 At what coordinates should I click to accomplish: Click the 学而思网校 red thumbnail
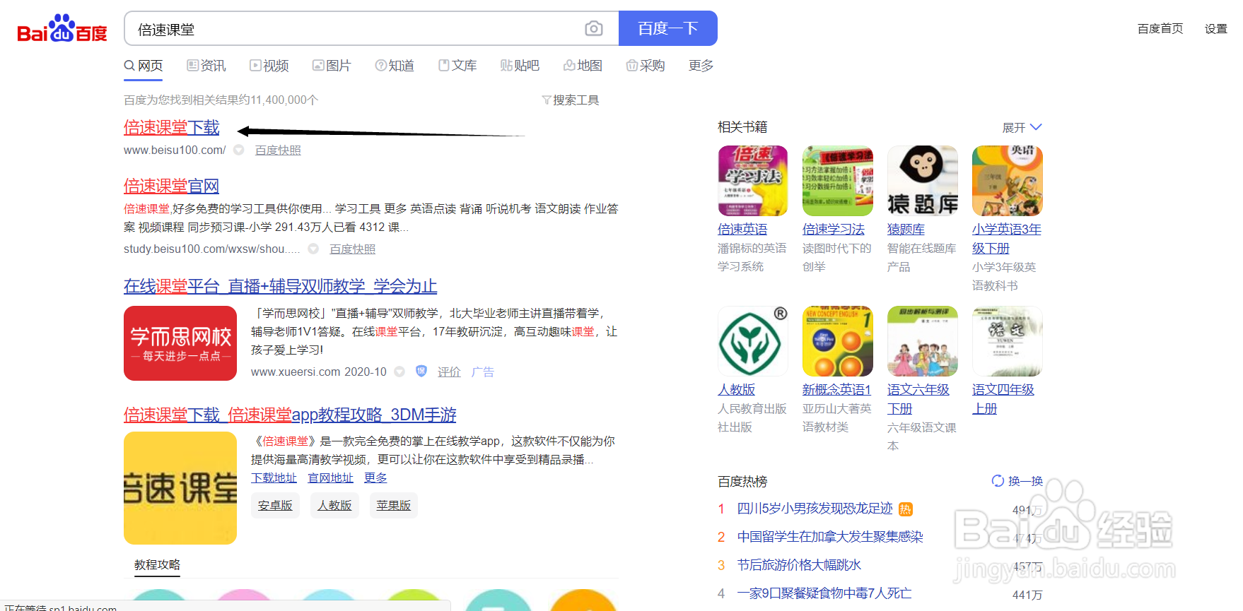180,343
